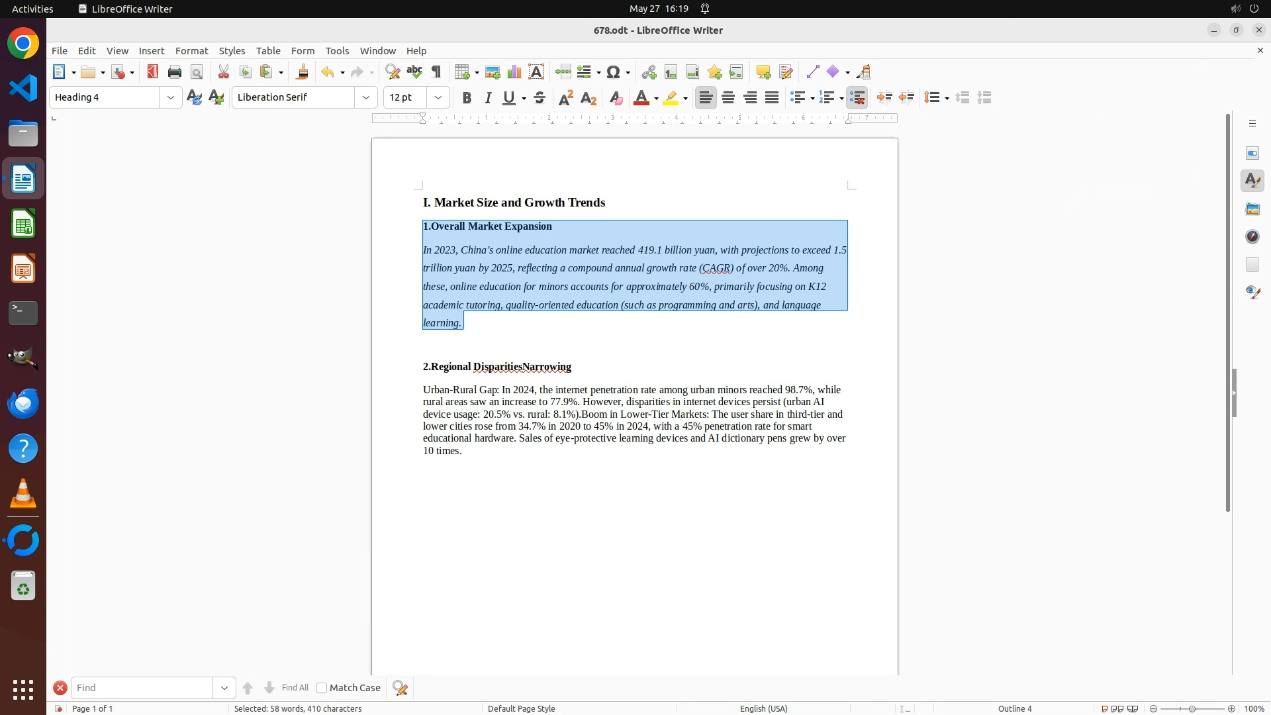Open the 12 pt font size dropdown
Screen dimensions: 1271x715
pos(438,97)
